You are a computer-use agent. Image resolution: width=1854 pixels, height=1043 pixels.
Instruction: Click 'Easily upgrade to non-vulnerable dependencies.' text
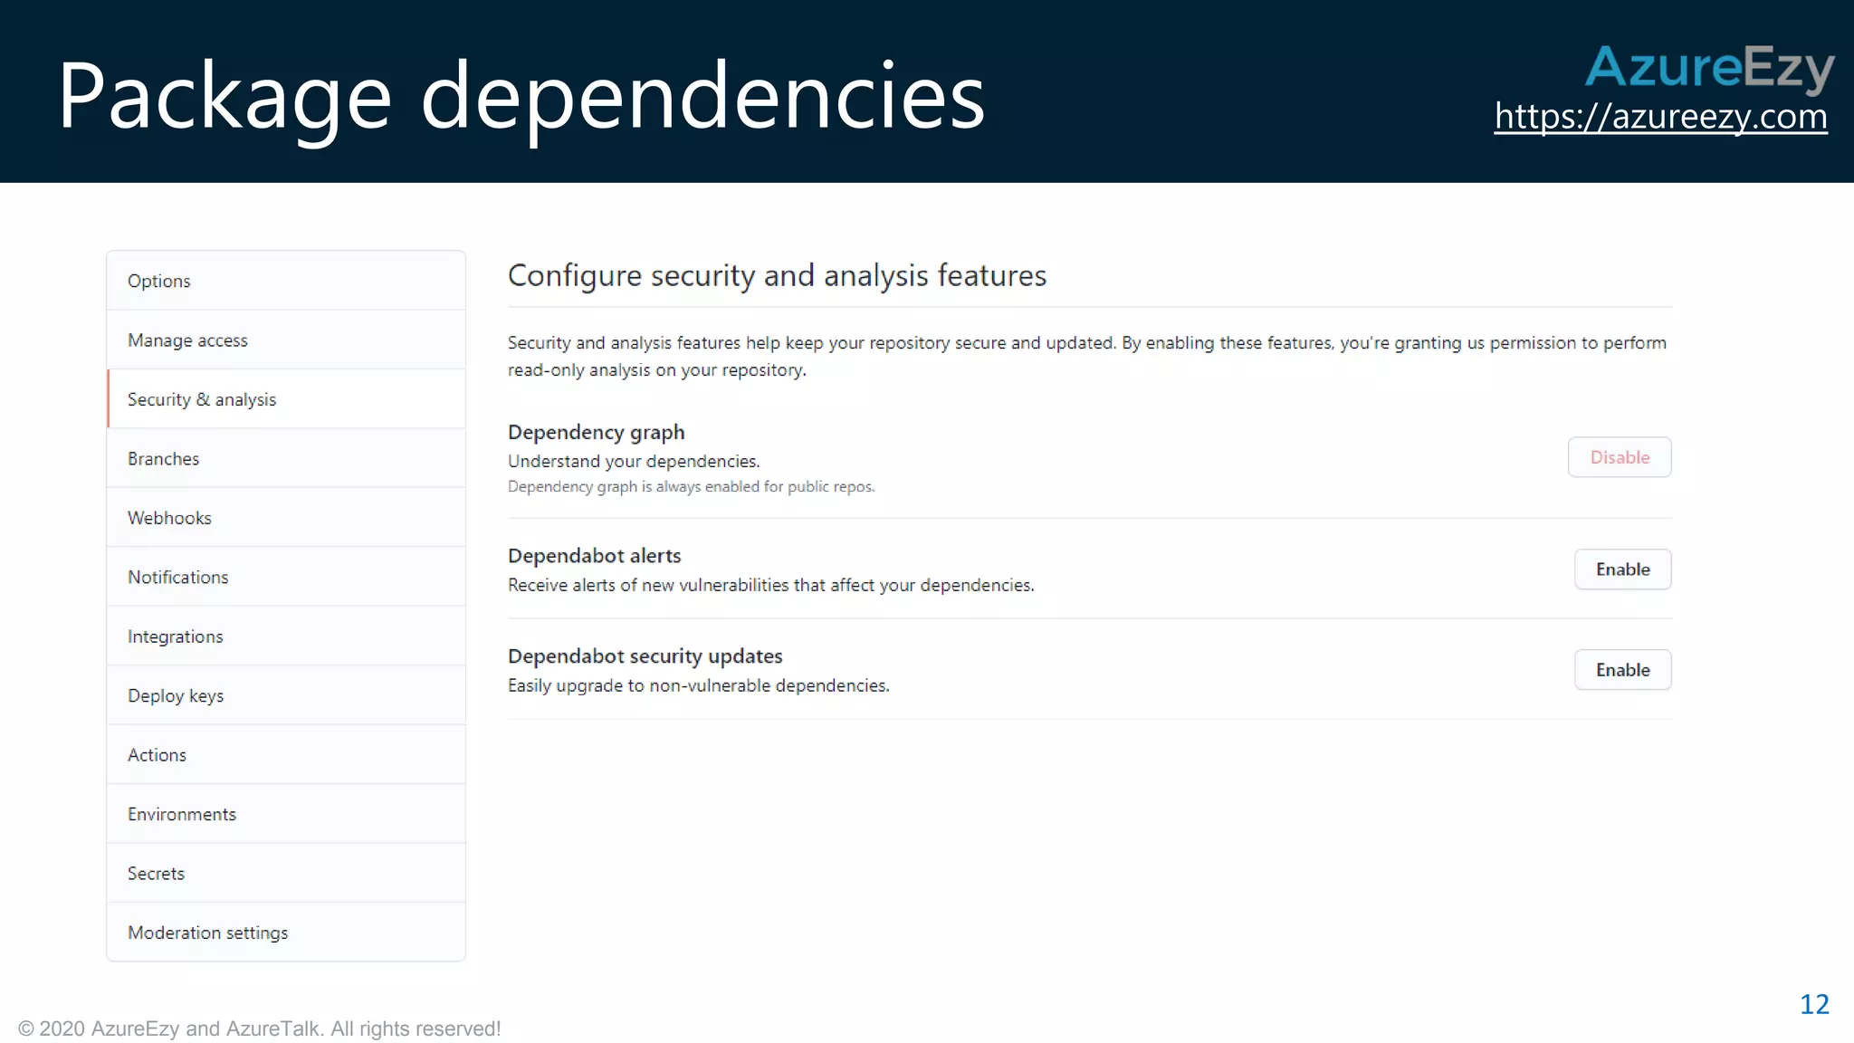699,686
